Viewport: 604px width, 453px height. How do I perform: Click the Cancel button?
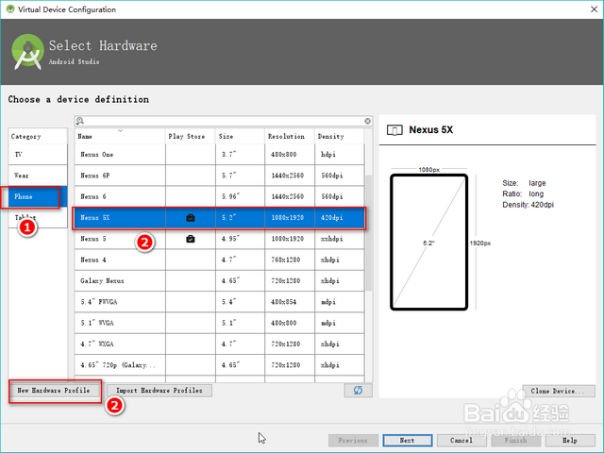point(461,441)
